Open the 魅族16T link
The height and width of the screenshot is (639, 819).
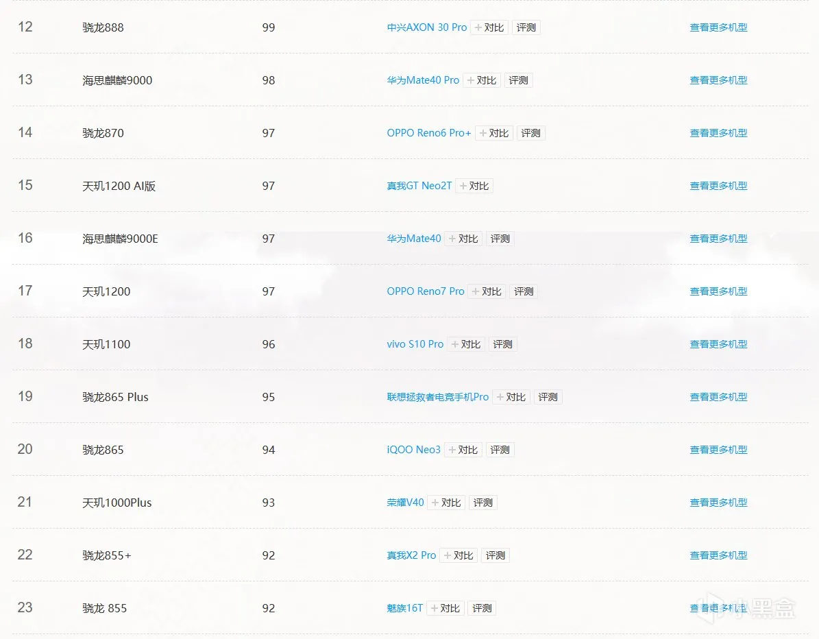point(405,608)
